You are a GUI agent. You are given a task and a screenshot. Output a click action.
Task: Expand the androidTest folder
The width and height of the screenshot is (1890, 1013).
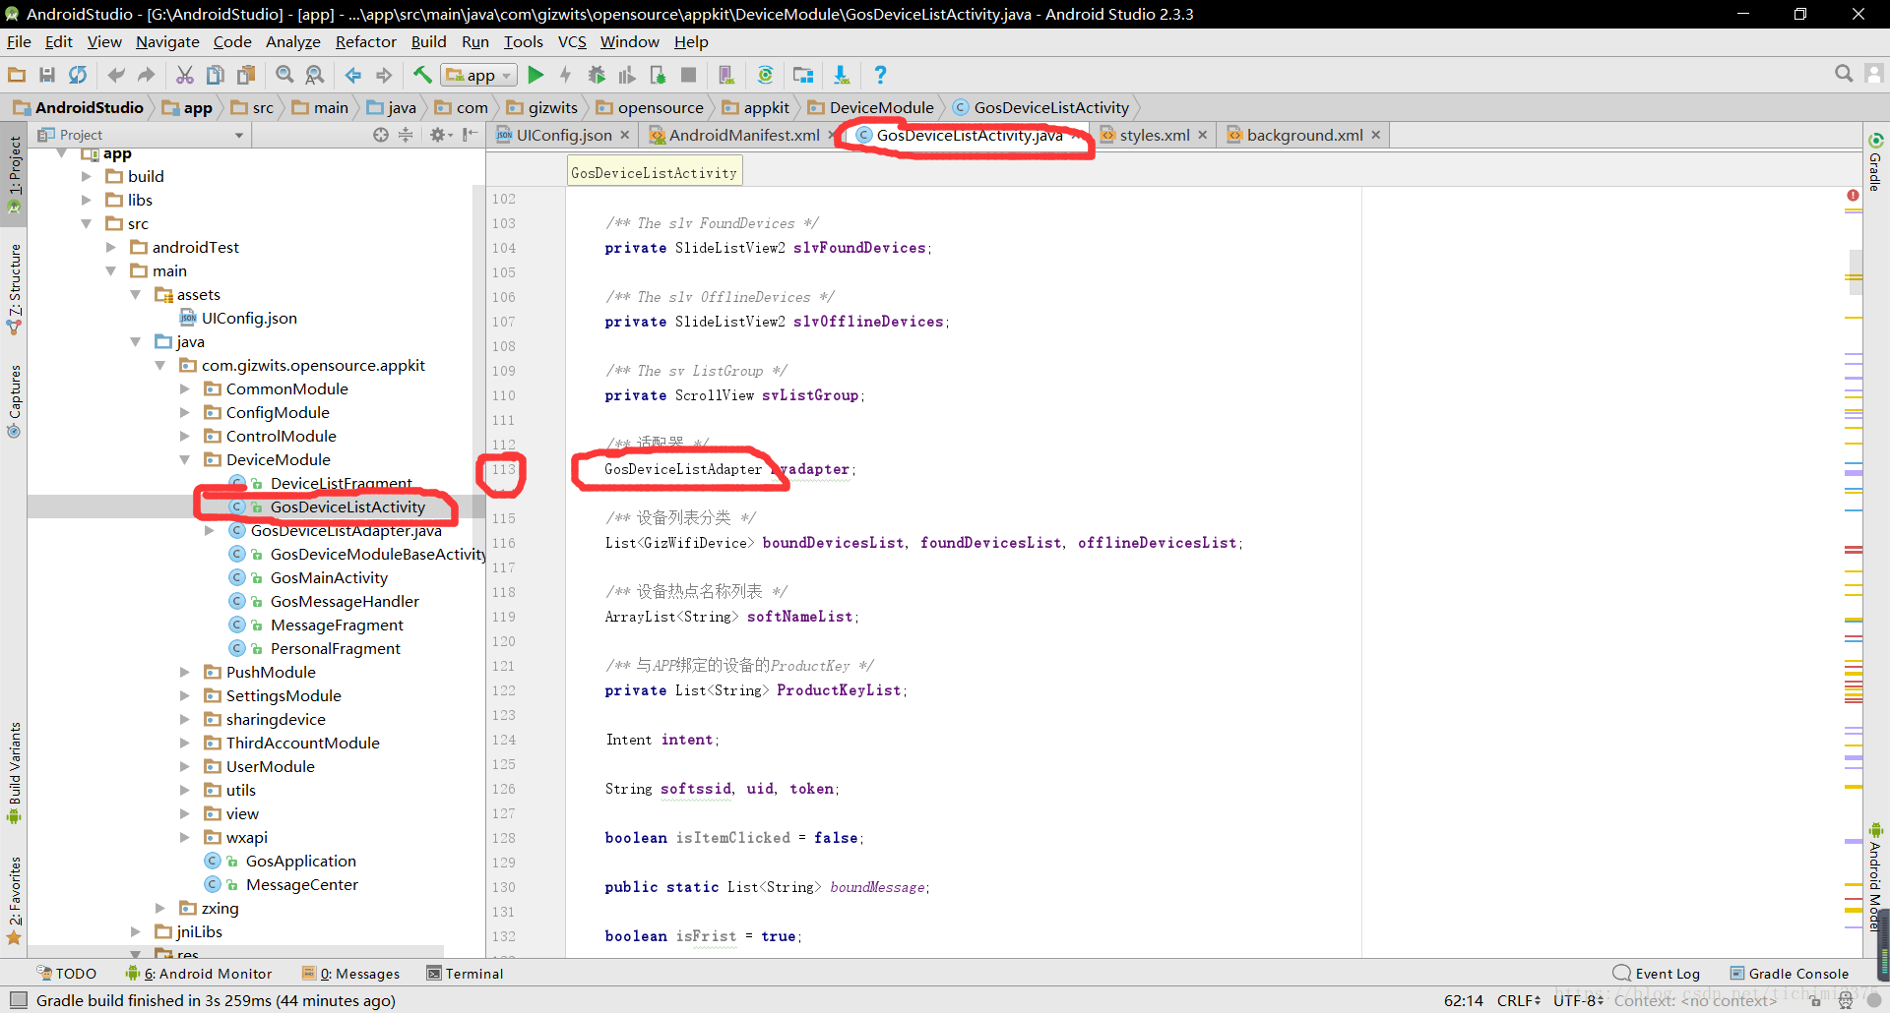pos(111,247)
